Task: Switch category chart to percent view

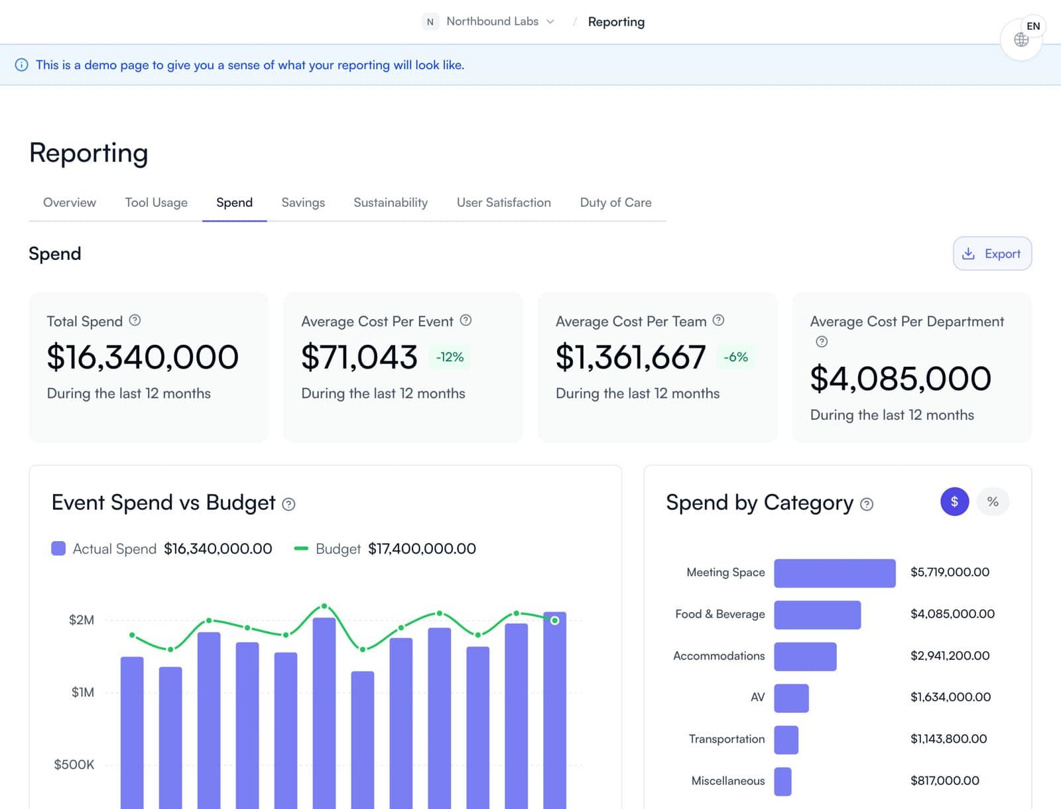Action: (x=993, y=502)
